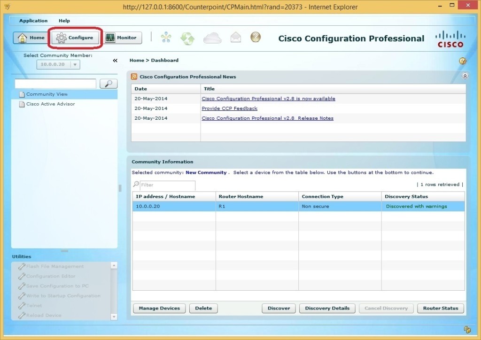This screenshot has width=481, height=340.
Task: Open the feedback envelope icon
Action: 235,38
